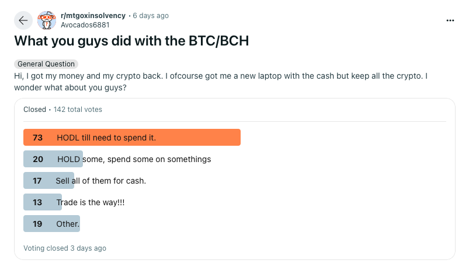Open the three-dot post options menu
Image resolution: width=462 pixels, height=267 pixels.
pyautogui.click(x=450, y=20)
